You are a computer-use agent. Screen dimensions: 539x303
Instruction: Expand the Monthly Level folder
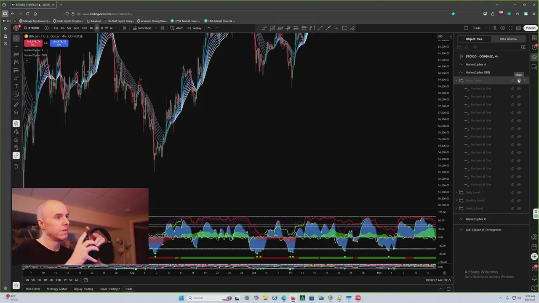click(456, 200)
